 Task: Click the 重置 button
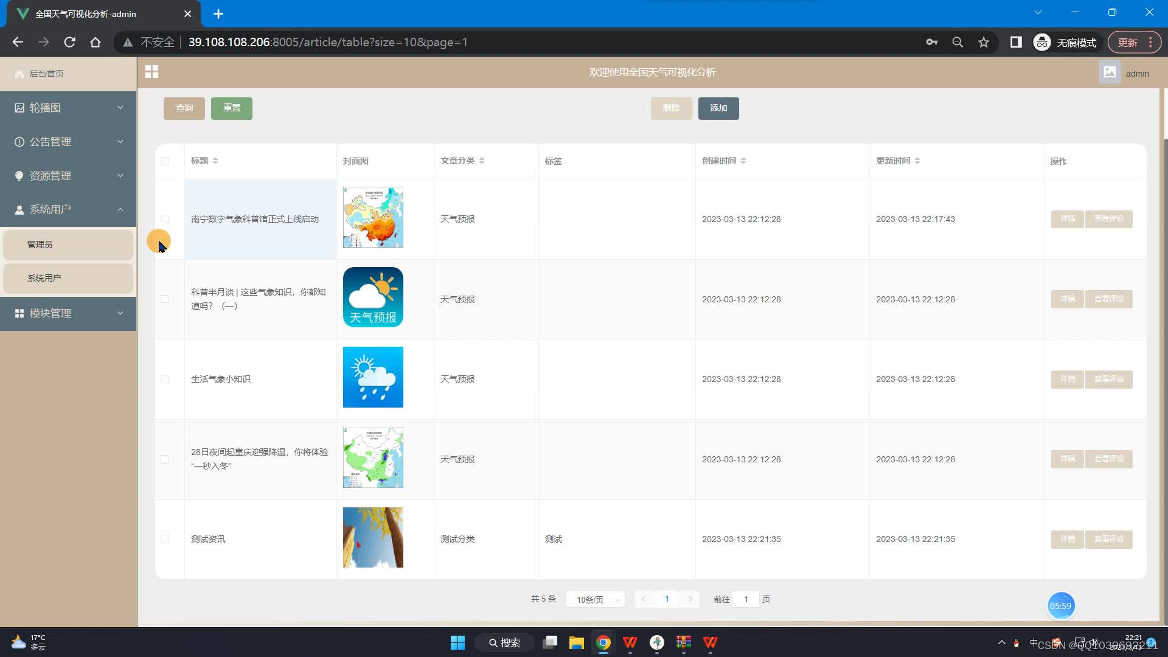[232, 108]
